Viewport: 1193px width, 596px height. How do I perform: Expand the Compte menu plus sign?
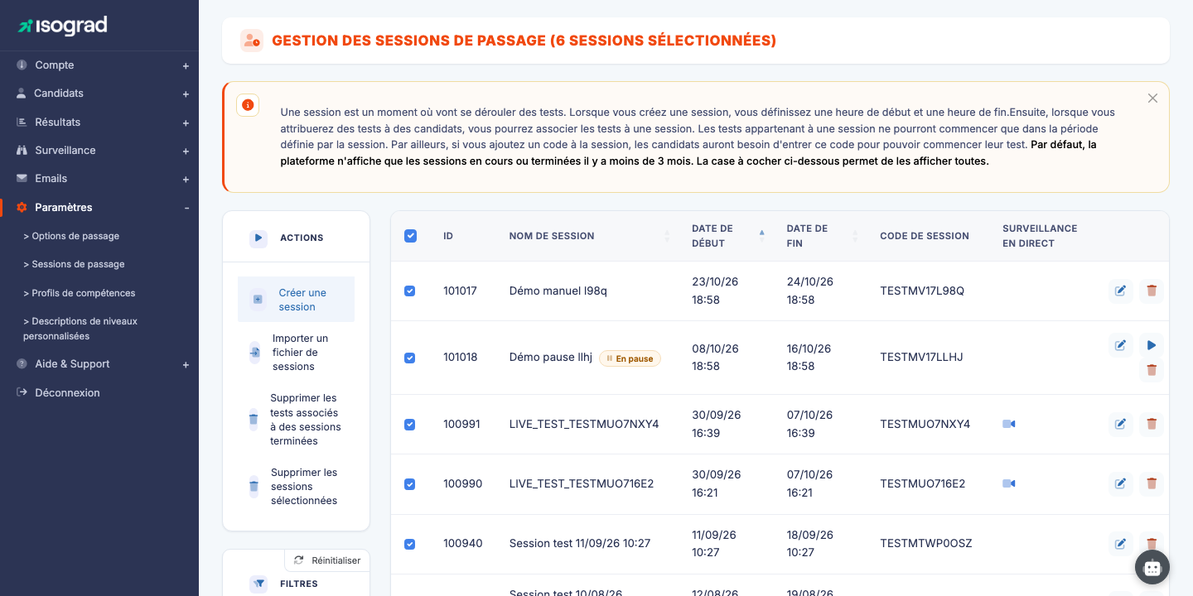point(186,66)
